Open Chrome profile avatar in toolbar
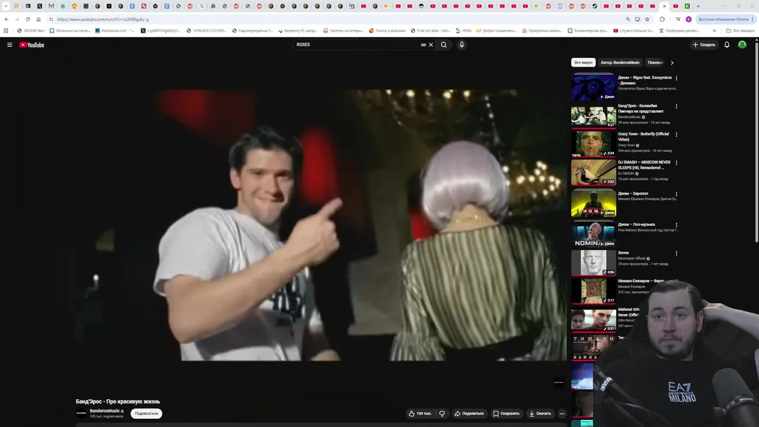Viewport: 759px width, 427px height. (x=688, y=19)
